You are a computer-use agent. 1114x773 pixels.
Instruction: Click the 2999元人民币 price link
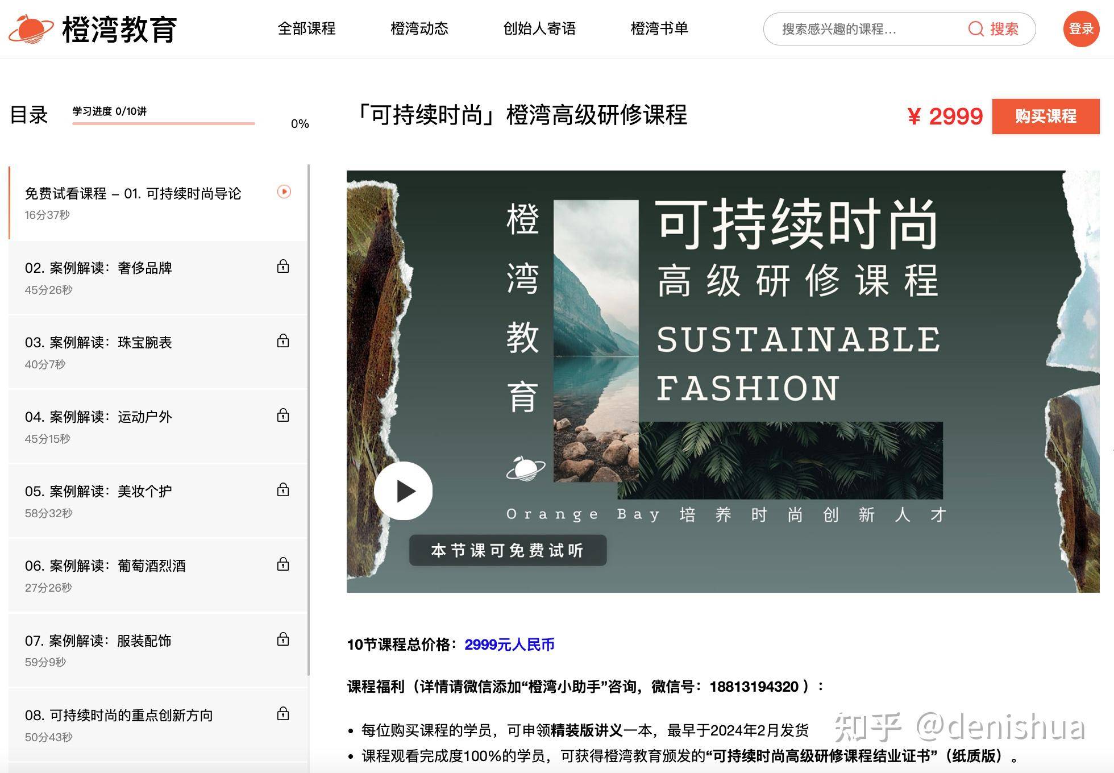[x=509, y=645]
